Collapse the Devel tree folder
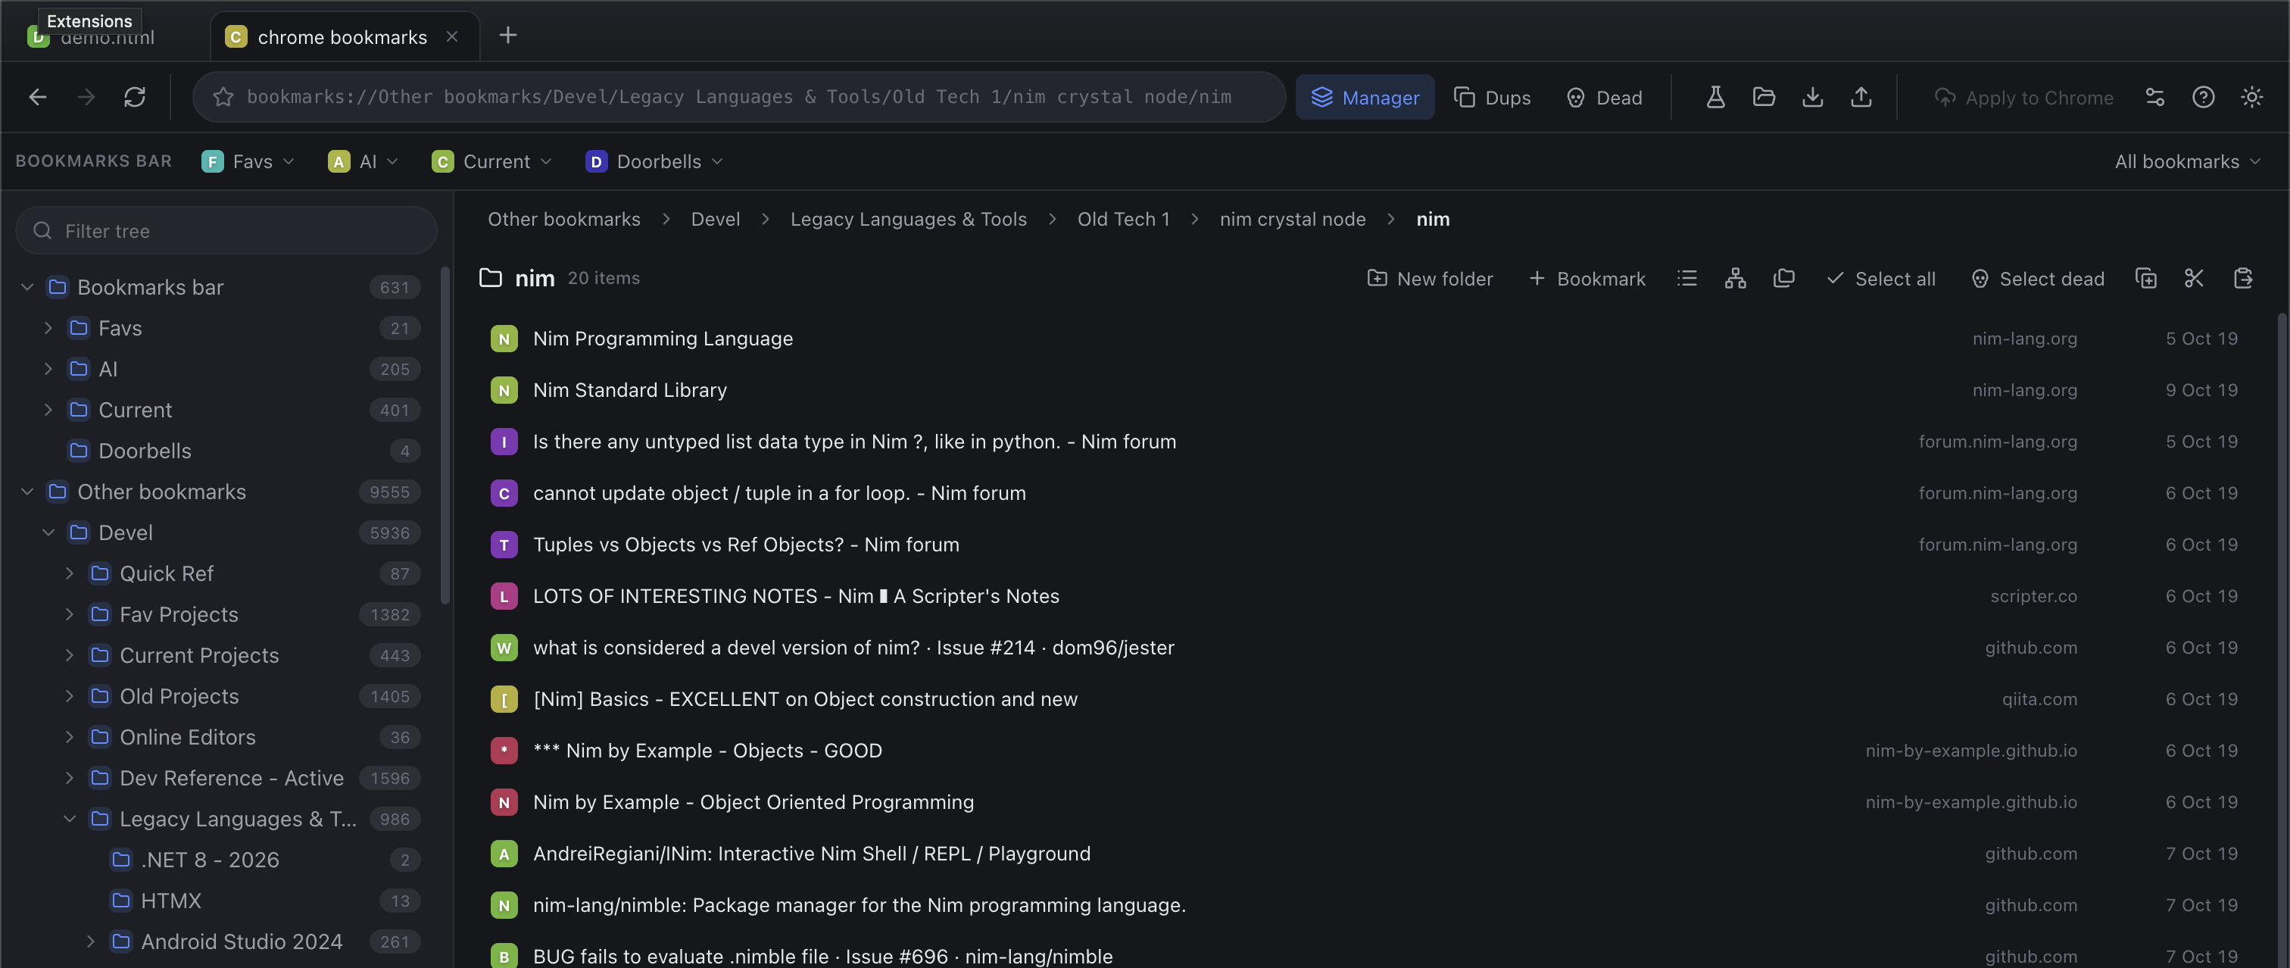This screenshot has width=2290, height=968. tap(49, 532)
